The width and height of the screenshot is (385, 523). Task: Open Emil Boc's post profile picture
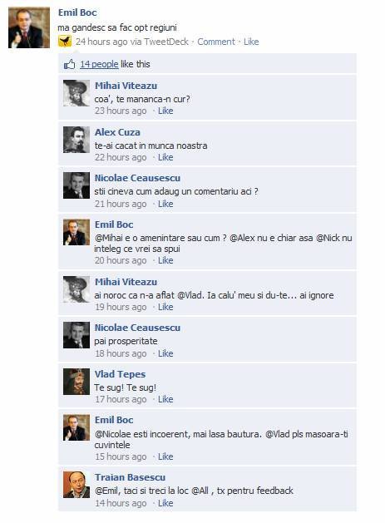point(29,27)
